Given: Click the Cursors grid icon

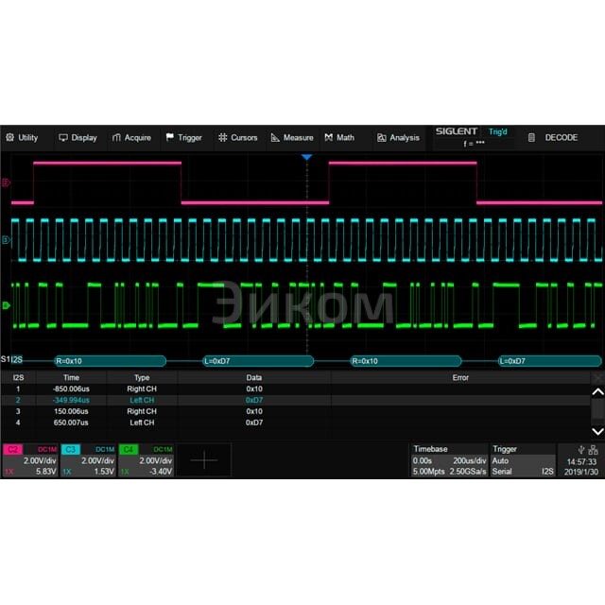Looking at the screenshot, I should click(223, 138).
